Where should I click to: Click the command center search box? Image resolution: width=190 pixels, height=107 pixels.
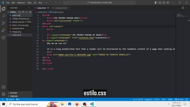point(99,3)
